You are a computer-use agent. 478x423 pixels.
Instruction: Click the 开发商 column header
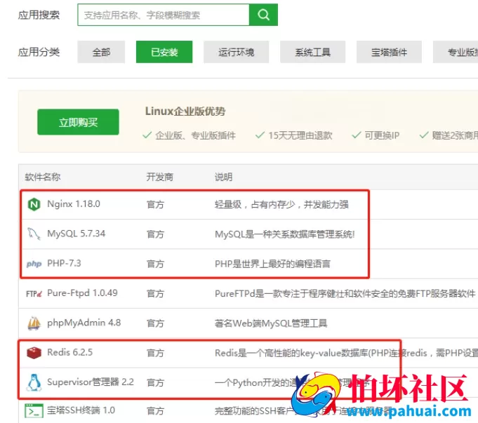click(x=160, y=177)
